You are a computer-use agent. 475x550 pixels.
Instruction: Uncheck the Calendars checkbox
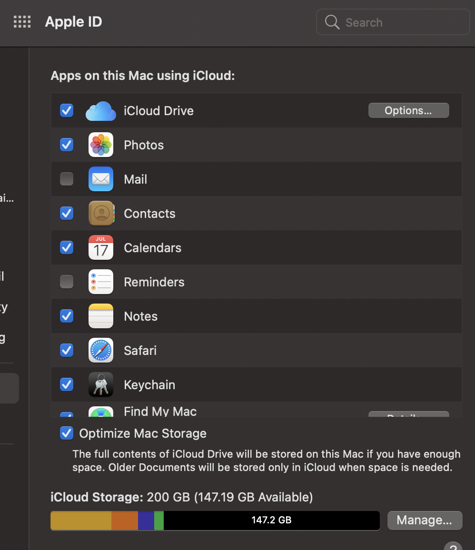click(67, 247)
